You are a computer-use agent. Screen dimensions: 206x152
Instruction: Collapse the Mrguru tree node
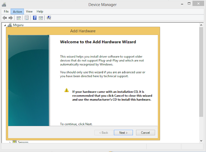click(x=5, y=25)
